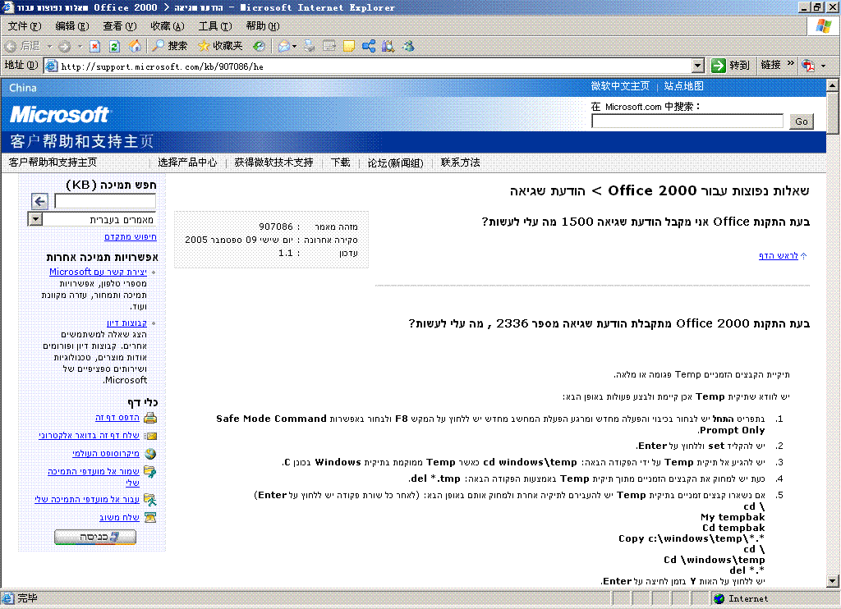This screenshot has height=609, width=841.
Task: Click the Stop loading icon
Action: pyautogui.click(x=95, y=47)
